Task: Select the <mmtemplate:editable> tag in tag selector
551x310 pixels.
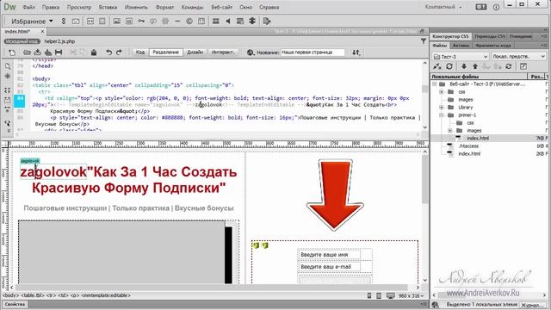Action: (x=107, y=295)
